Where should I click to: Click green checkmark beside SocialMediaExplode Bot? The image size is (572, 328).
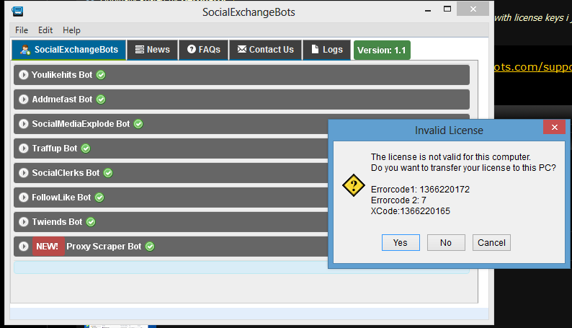138,124
